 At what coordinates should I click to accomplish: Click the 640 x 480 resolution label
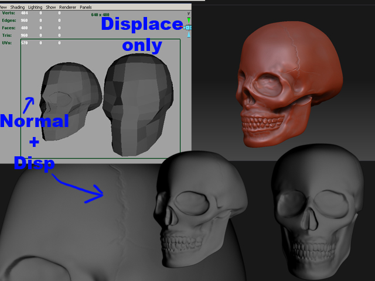pos(100,15)
